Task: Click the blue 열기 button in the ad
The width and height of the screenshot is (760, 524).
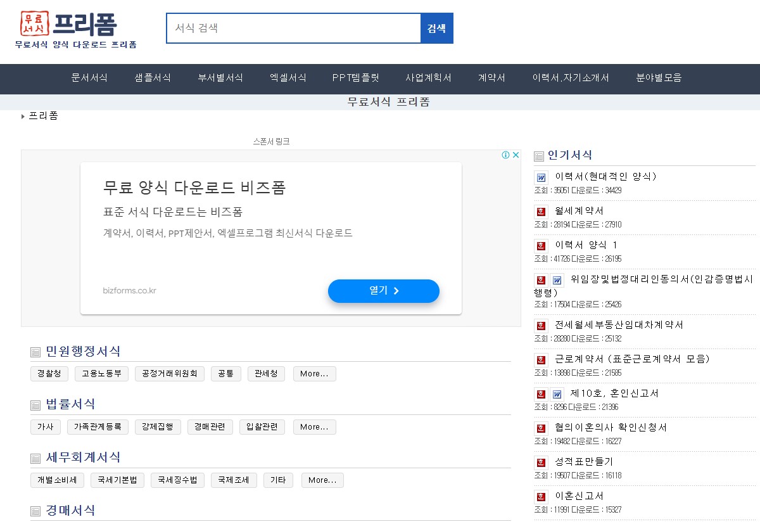Action: [x=384, y=291]
